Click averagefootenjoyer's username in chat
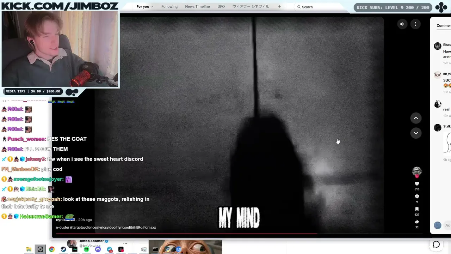Viewport: 451px width, 254px height. tap(38, 179)
